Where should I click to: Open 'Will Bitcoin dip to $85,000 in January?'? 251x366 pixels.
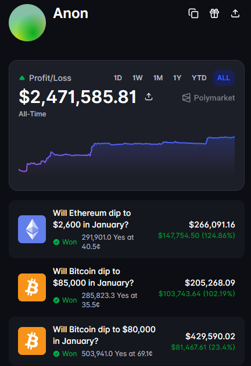tap(93, 277)
